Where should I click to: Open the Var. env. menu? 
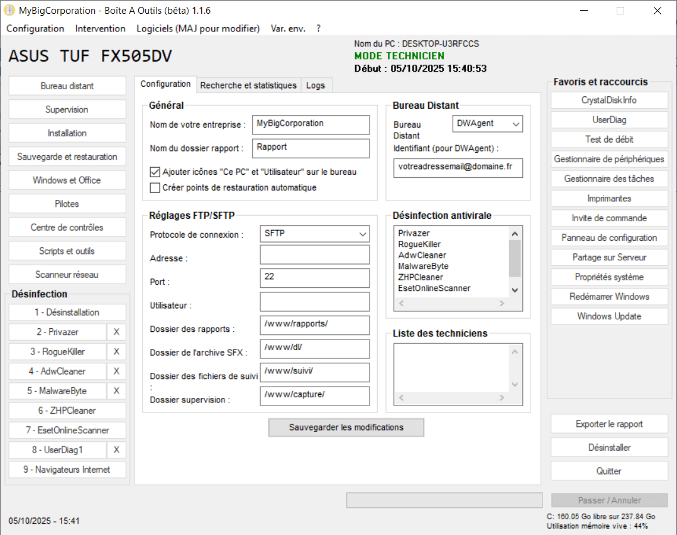click(288, 28)
